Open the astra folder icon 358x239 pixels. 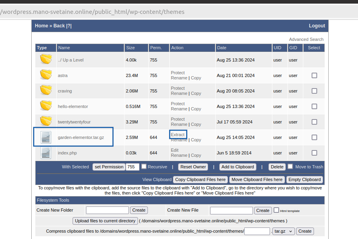coord(46,75)
